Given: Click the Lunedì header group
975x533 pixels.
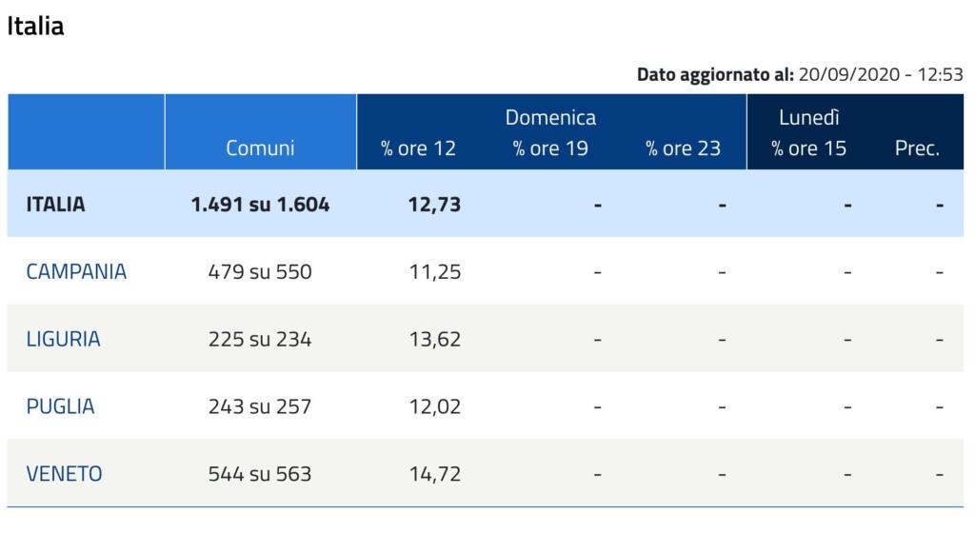Looking at the screenshot, I should coord(808,118).
